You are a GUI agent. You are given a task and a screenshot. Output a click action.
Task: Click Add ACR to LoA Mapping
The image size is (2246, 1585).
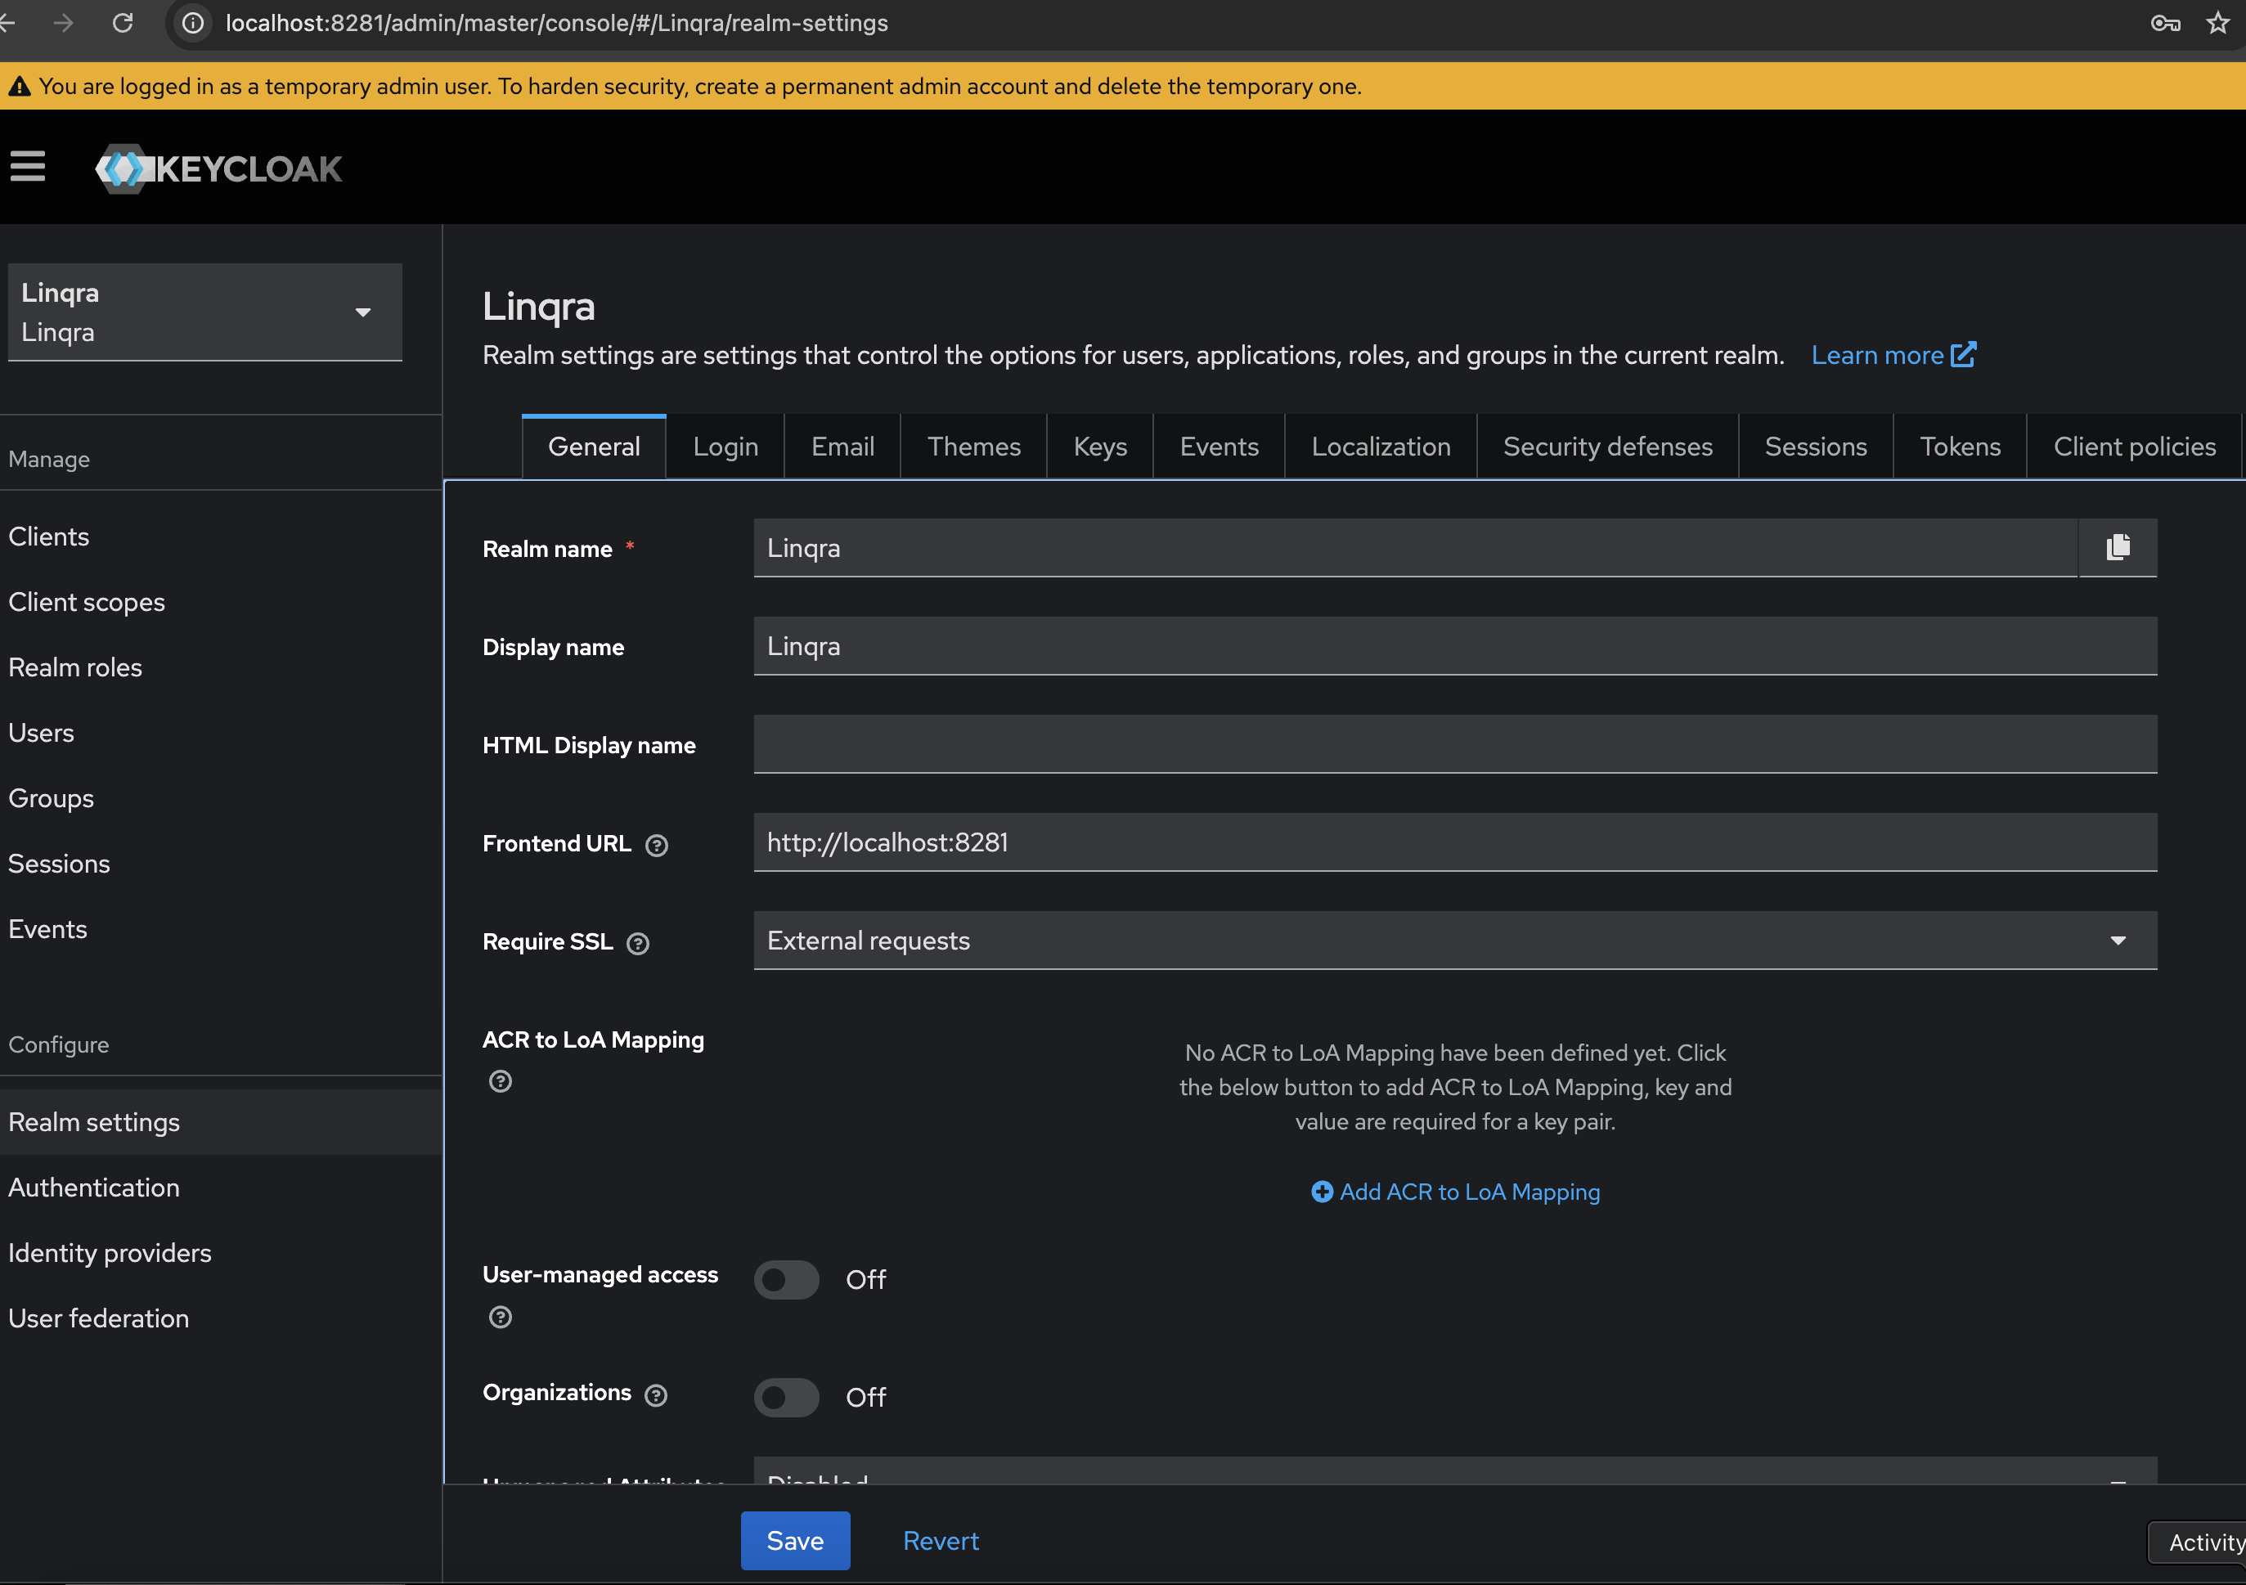pos(1454,1192)
